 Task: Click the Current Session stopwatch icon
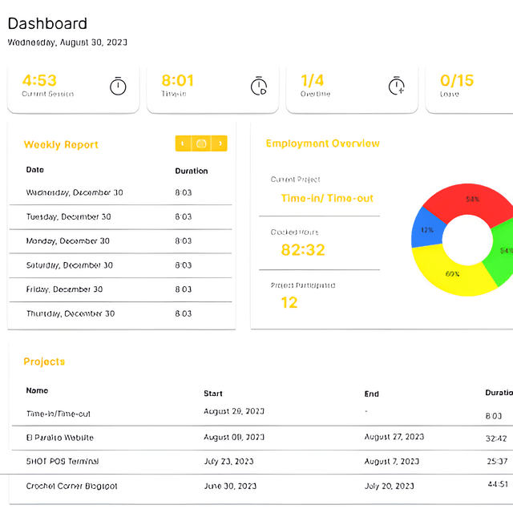coord(118,86)
